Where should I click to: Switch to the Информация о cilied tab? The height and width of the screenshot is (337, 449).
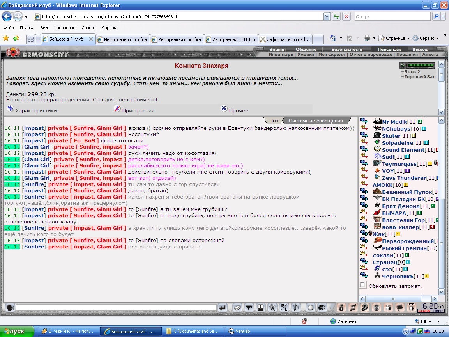tap(285, 39)
